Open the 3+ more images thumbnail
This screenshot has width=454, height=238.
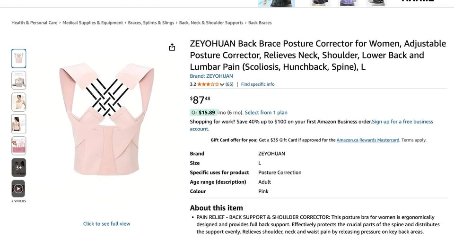pos(18,167)
